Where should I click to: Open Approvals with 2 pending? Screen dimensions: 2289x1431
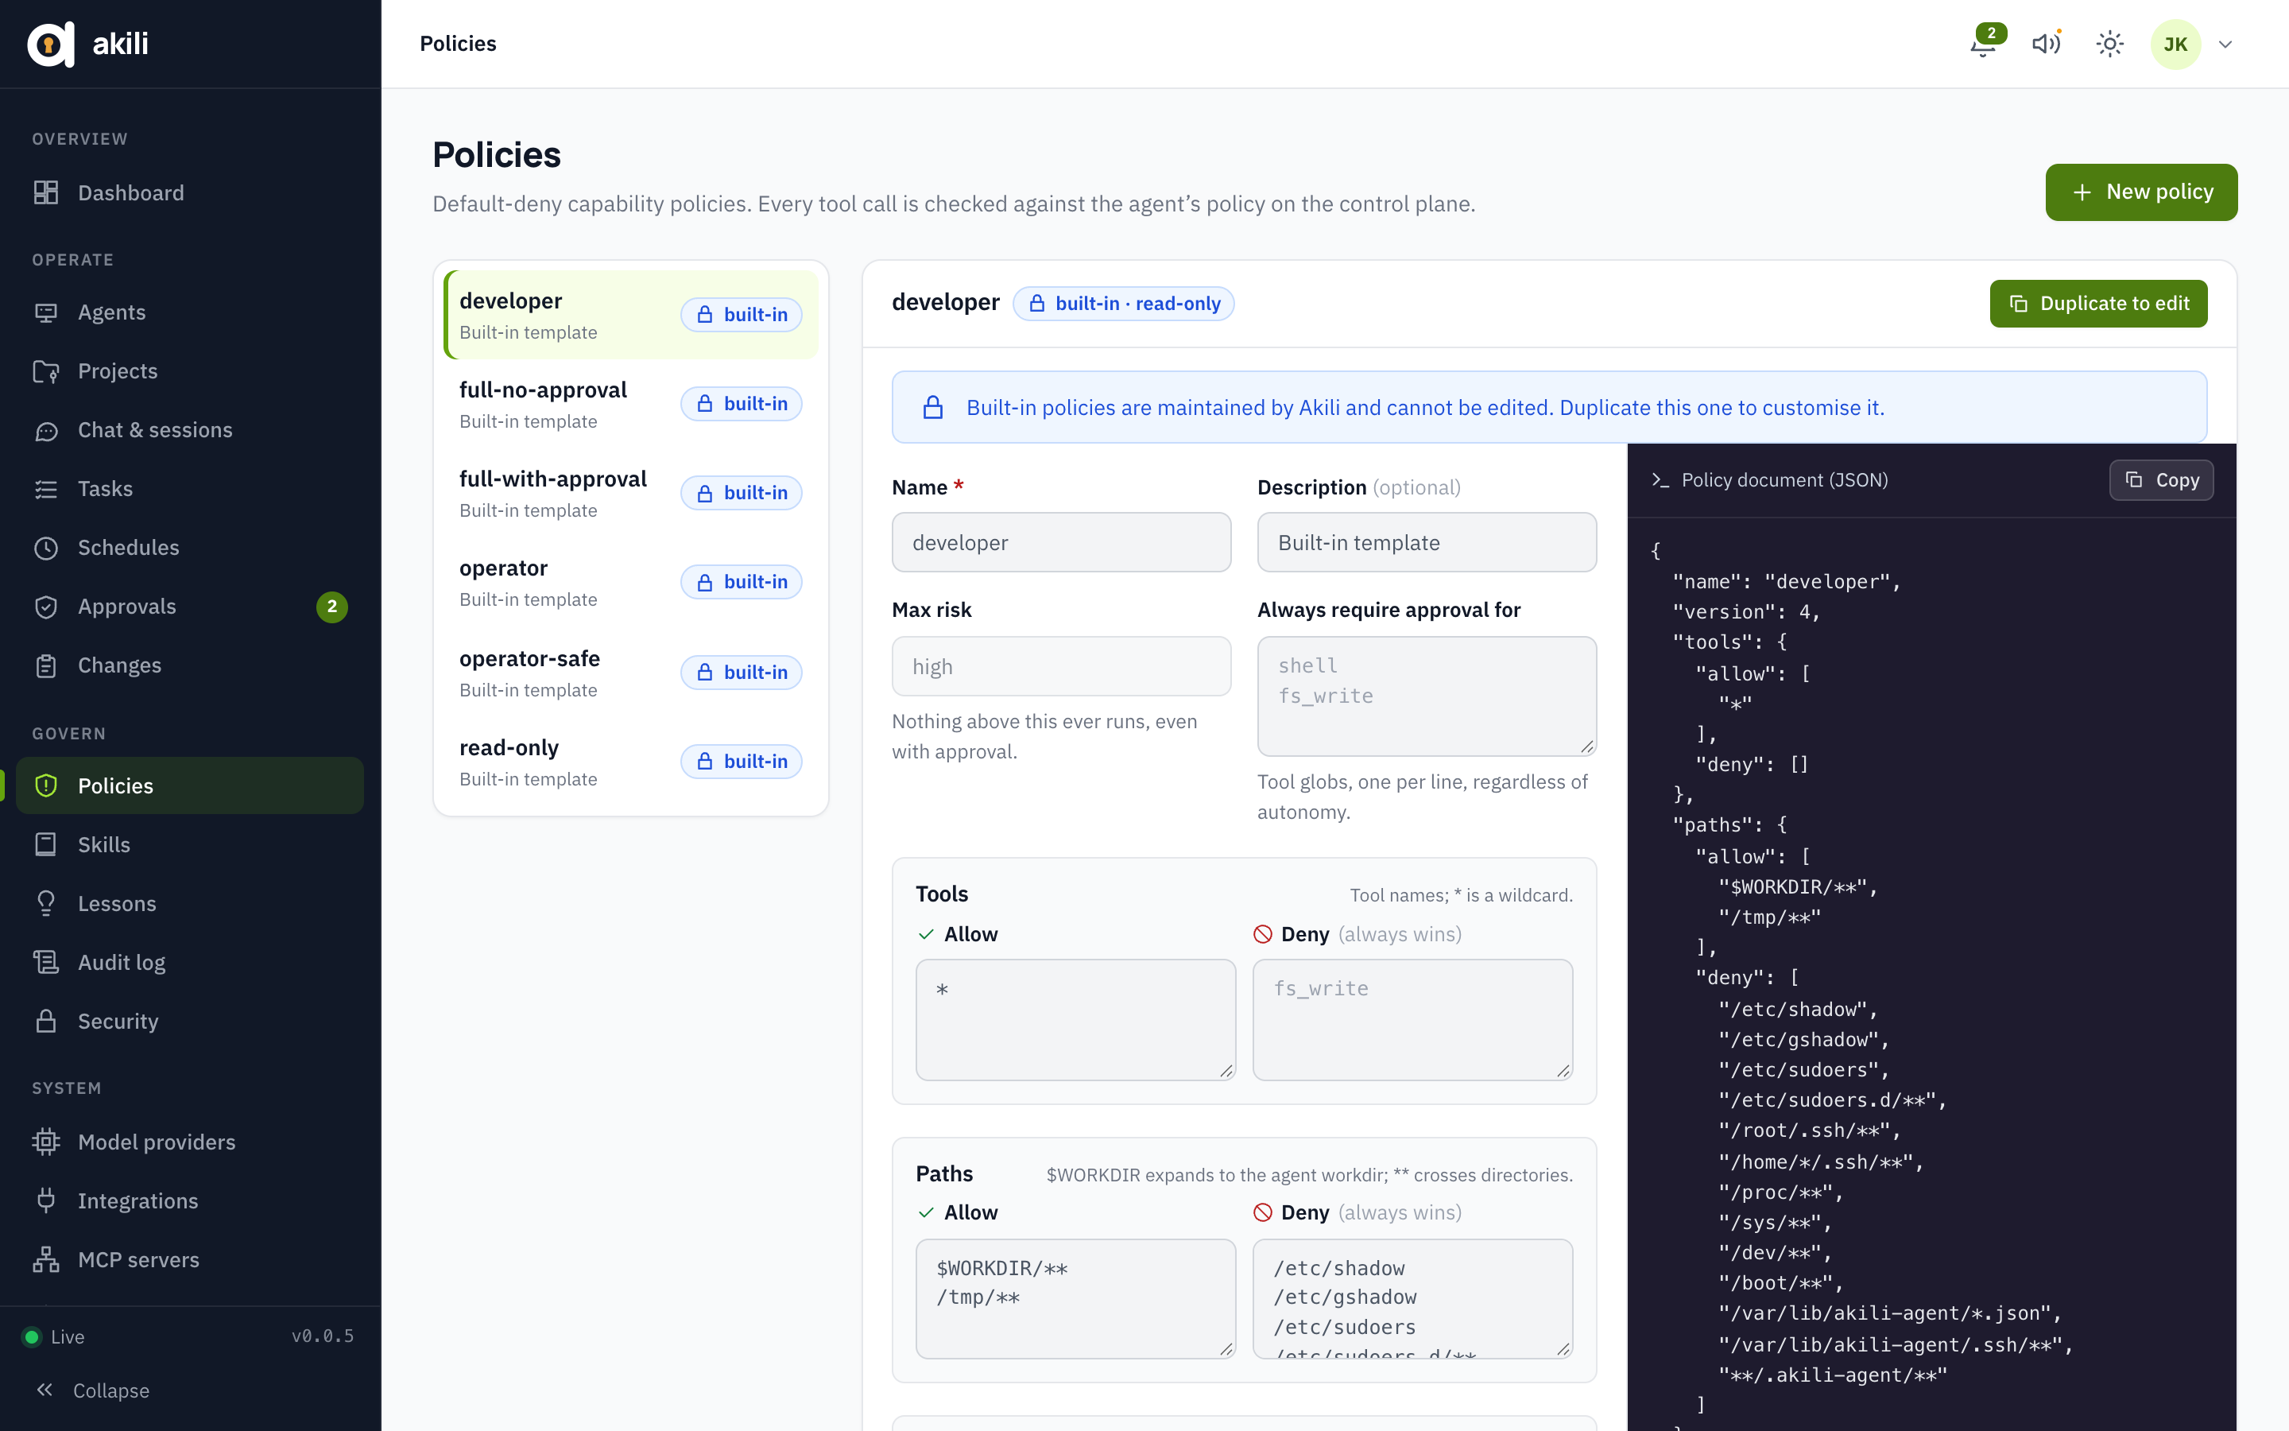click(x=190, y=606)
